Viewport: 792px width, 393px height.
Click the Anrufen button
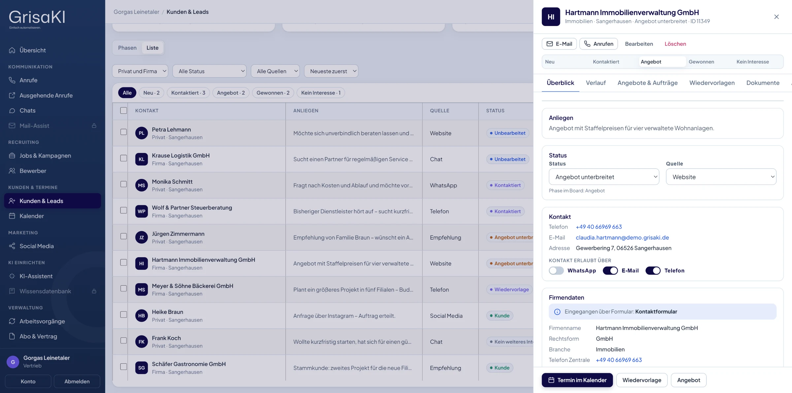tap(598, 44)
